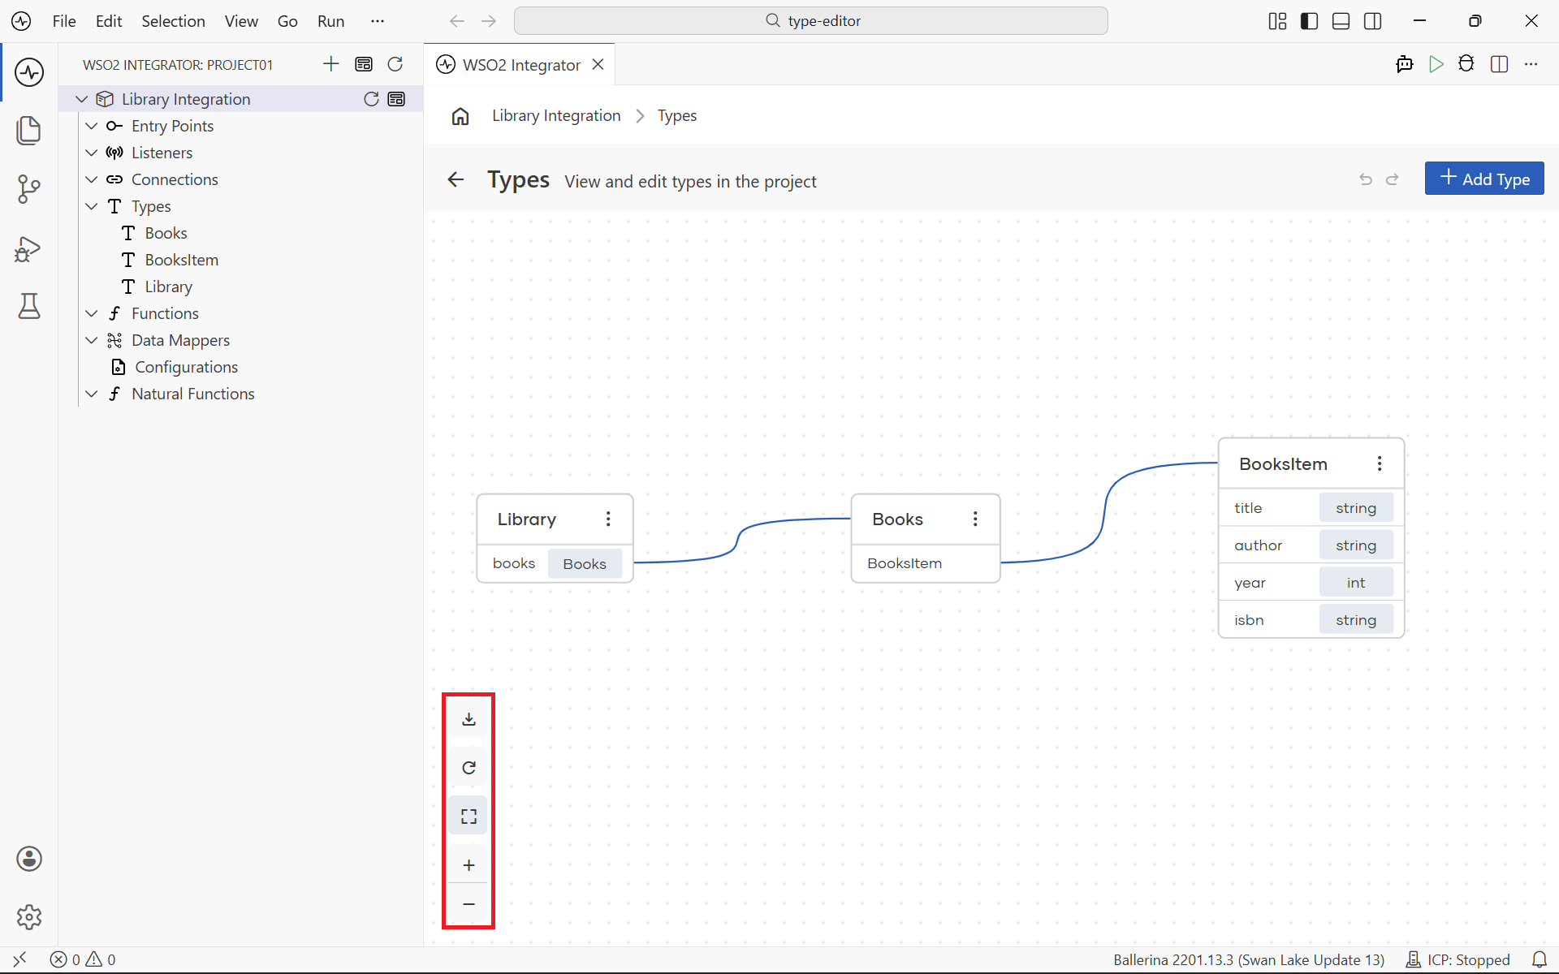Click ICP: Stopped status bar item
Image resolution: width=1559 pixels, height=974 pixels.
click(x=1458, y=959)
